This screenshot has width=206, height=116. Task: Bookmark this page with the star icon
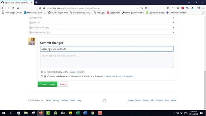click(146, 8)
